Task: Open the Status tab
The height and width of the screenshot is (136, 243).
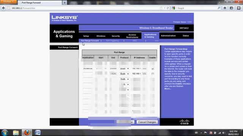Action: 186,36
